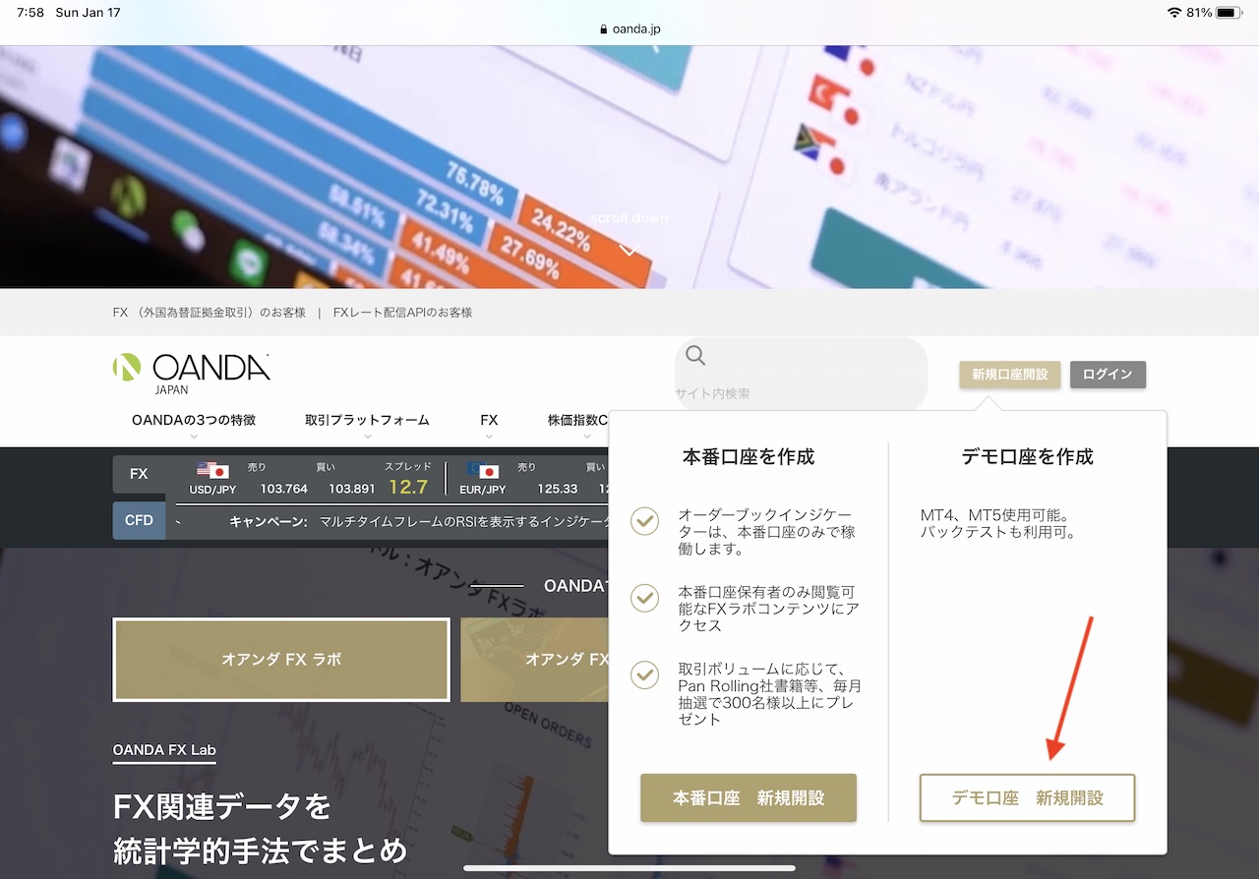This screenshot has width=1259, height=879.
Task: Click the magnifying glass search icon
Action: click(x=695, y=356)
